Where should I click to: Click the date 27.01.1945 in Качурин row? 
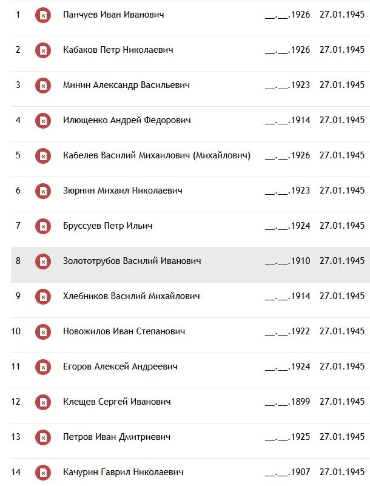point(342,472)
